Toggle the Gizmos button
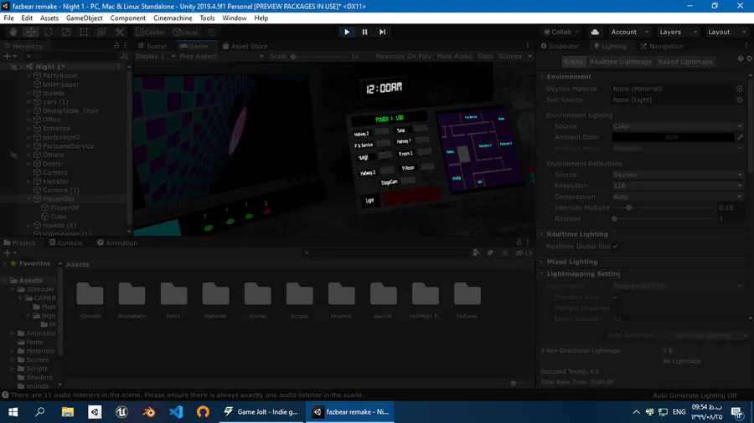The height and width of the screenshot is (423, 754). [x=511, y=56]
